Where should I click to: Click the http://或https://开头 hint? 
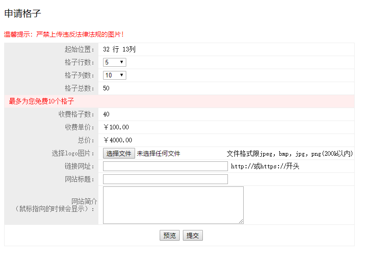click(x=265, y=166)
